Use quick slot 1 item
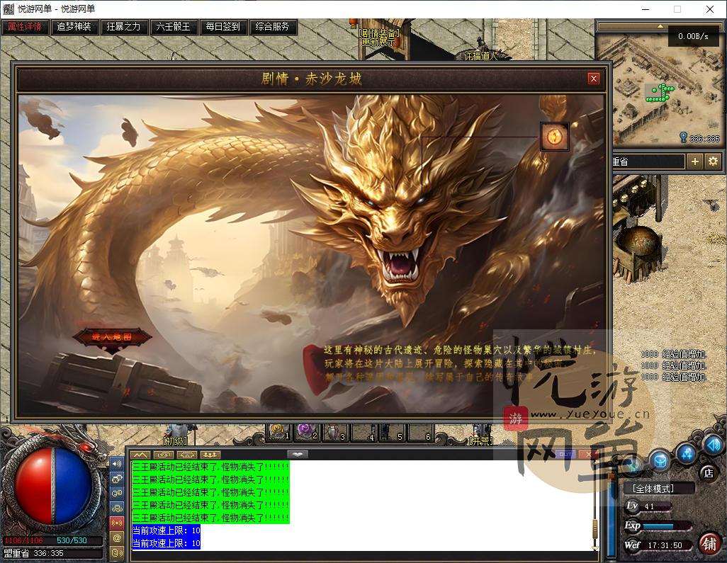This screenshot has height=563, width=727. (278, 432)
